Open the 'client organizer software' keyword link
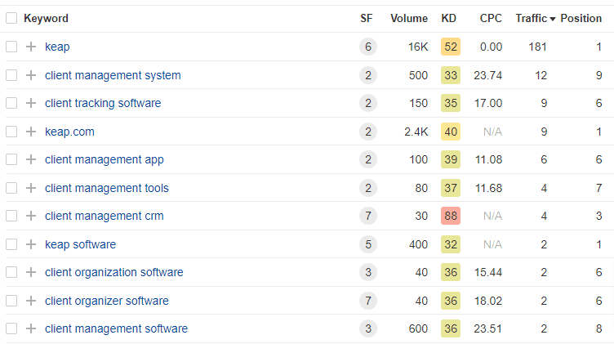614x344 pixels. [x=106, y=301]
